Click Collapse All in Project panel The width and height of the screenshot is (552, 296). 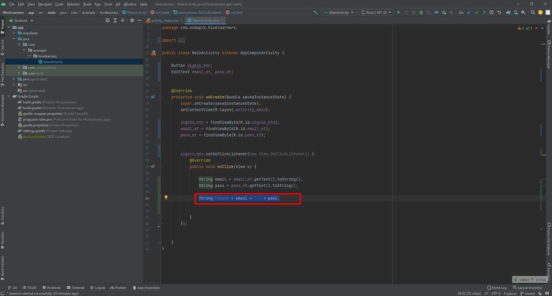(122, 20)
